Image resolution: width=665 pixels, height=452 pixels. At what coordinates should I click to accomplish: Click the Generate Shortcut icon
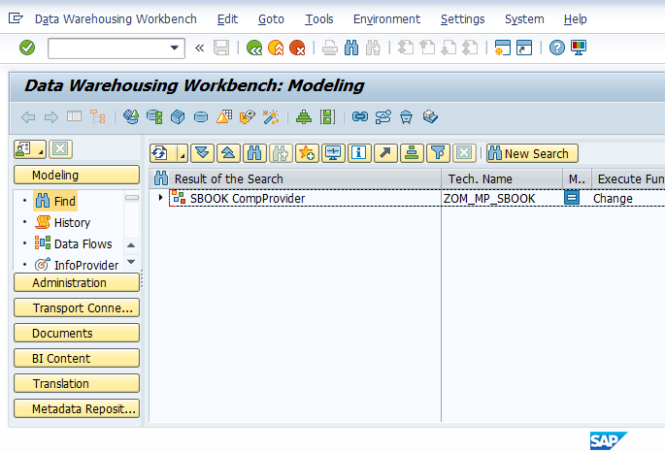click(524, 48)
